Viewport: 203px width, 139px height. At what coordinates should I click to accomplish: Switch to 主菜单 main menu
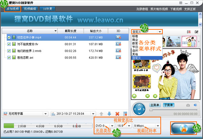click(x=155, y=105)
